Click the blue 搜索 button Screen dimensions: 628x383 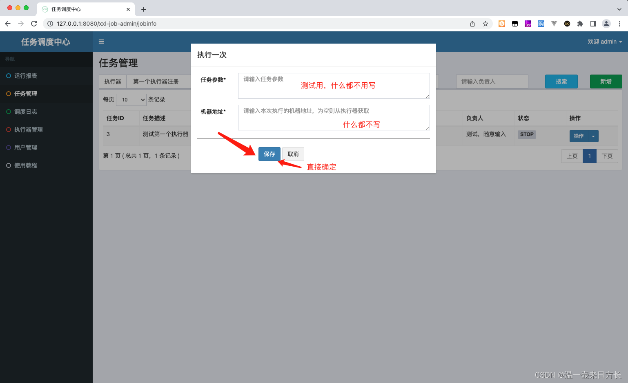pyautogui.click(x=561, y=81)
